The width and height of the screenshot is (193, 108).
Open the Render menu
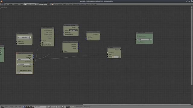coord(11,4)
